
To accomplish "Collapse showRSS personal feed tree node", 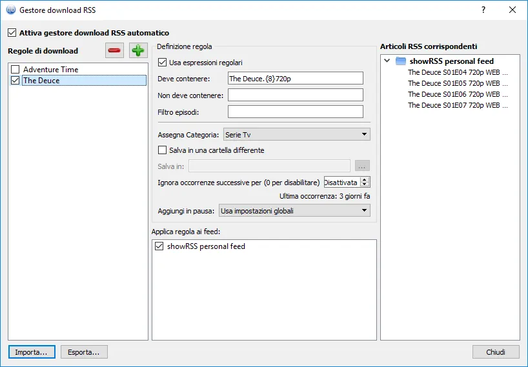I will (x=387, y=61).
